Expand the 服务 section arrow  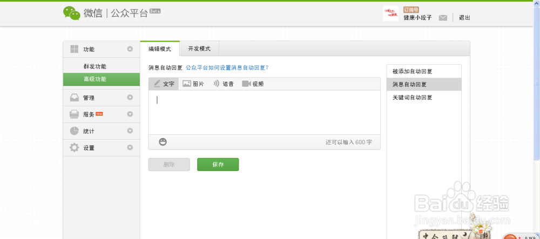(x=130, y=114)
